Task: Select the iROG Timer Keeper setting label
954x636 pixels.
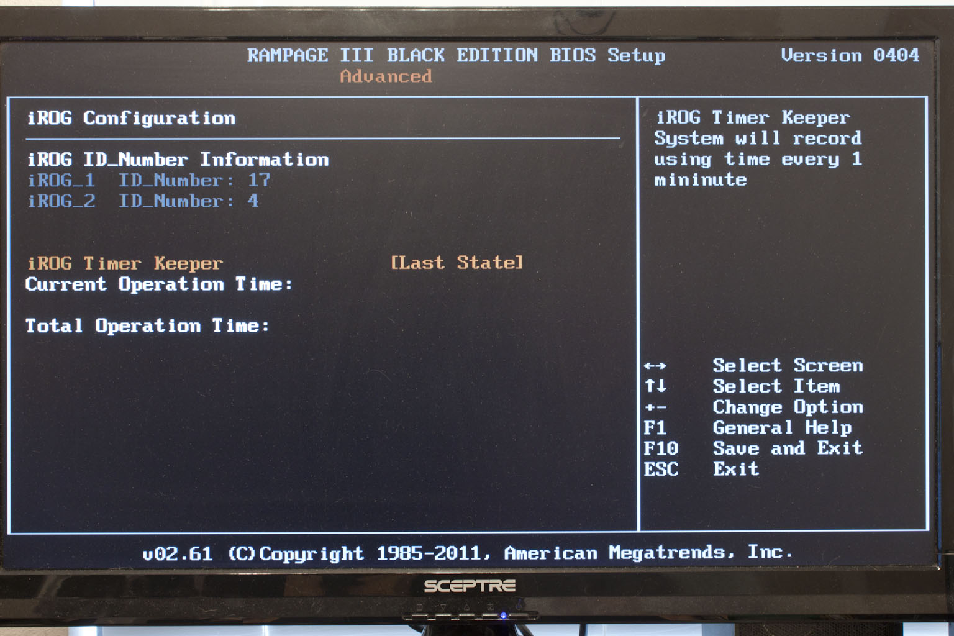Action: coord(125,263)
